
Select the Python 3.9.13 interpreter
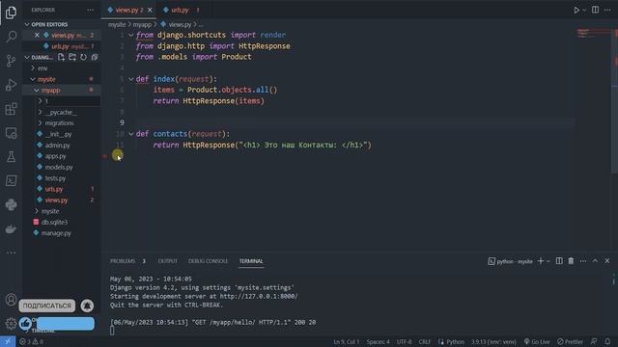(493, 341)
